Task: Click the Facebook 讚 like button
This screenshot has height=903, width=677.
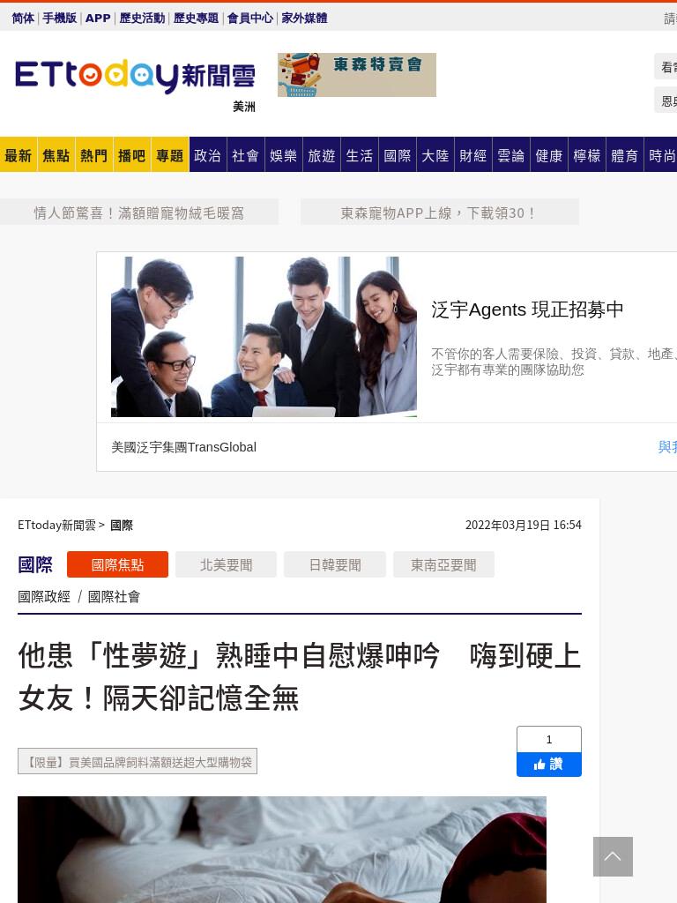Action: point(548,765)
